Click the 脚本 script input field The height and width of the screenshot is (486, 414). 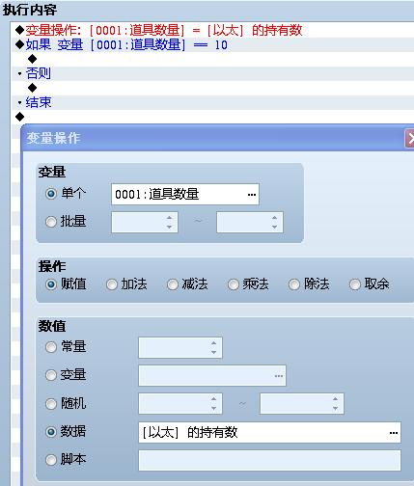tap(269, 460)
